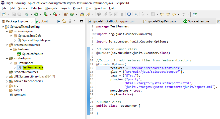This screenshot has width=220, height=119.
Task: Open the Window menu
Action: point(100,8)
